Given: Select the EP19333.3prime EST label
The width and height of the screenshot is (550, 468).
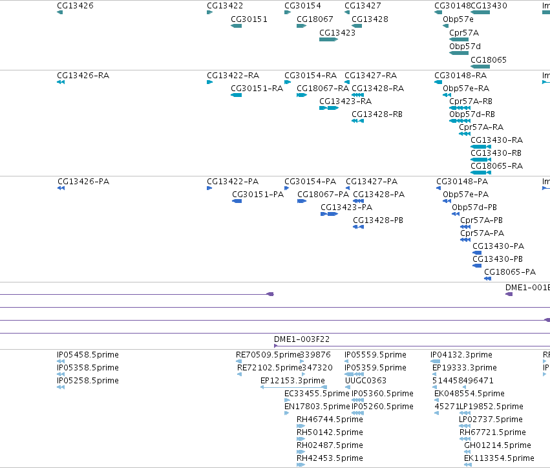Looking at the screenshot, I should coord(465,368).
